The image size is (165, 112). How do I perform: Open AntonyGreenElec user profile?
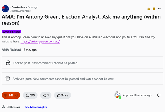[x=21, y=11]
